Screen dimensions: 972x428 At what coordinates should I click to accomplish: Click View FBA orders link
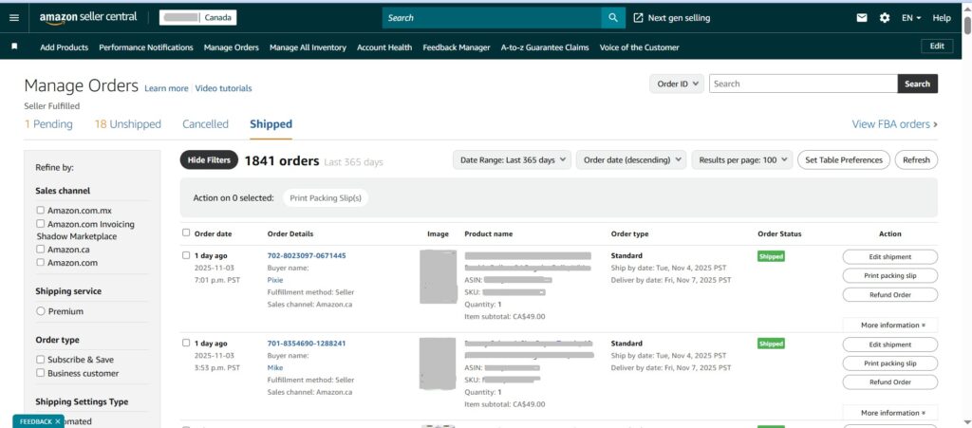[x=894, y=124]
